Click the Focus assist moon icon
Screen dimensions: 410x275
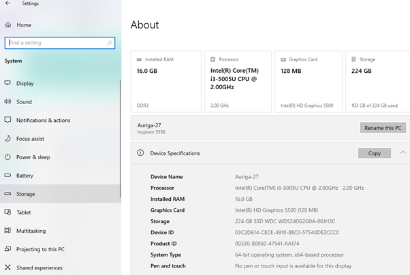click(x=7, y=138)
